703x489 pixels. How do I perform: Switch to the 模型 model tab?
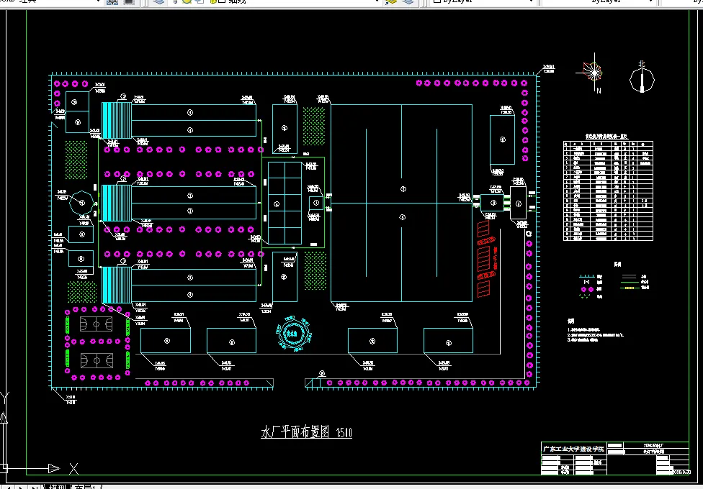57,487
